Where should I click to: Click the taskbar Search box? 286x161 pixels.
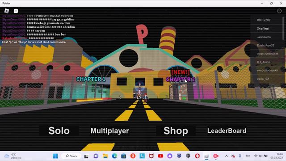71,156
